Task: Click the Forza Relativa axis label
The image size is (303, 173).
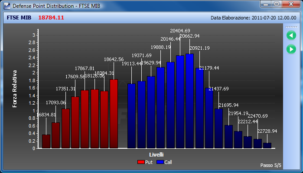Action: point(15,89)
